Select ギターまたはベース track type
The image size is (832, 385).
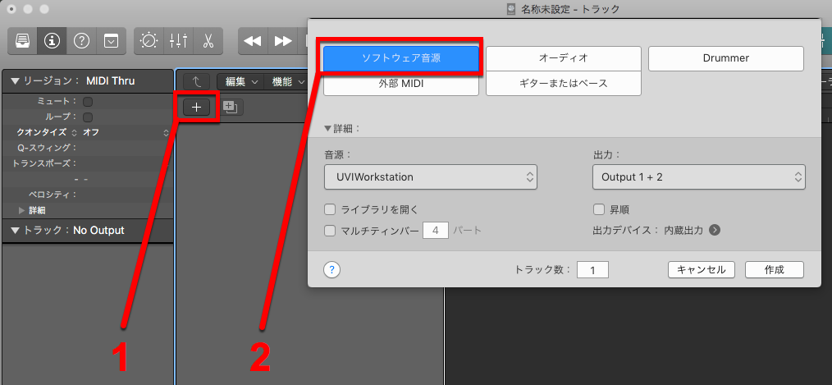point(564,84)
